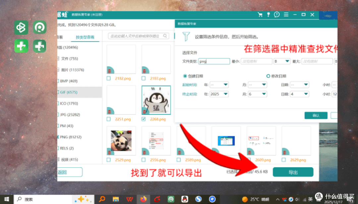358x204 pixels.
Task: Check the box for 2182.png
Action: click(108, 78)
